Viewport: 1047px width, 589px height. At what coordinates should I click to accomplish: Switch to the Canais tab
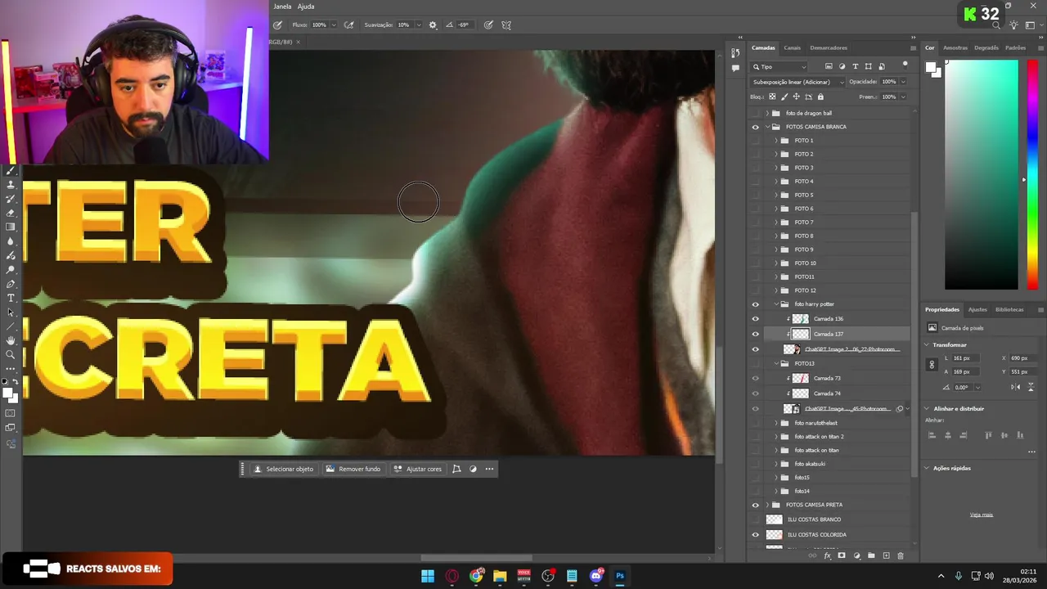(792, 47)
